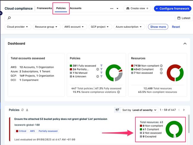Click the Configure framework button
193x145 pixels.
[173, 8]
